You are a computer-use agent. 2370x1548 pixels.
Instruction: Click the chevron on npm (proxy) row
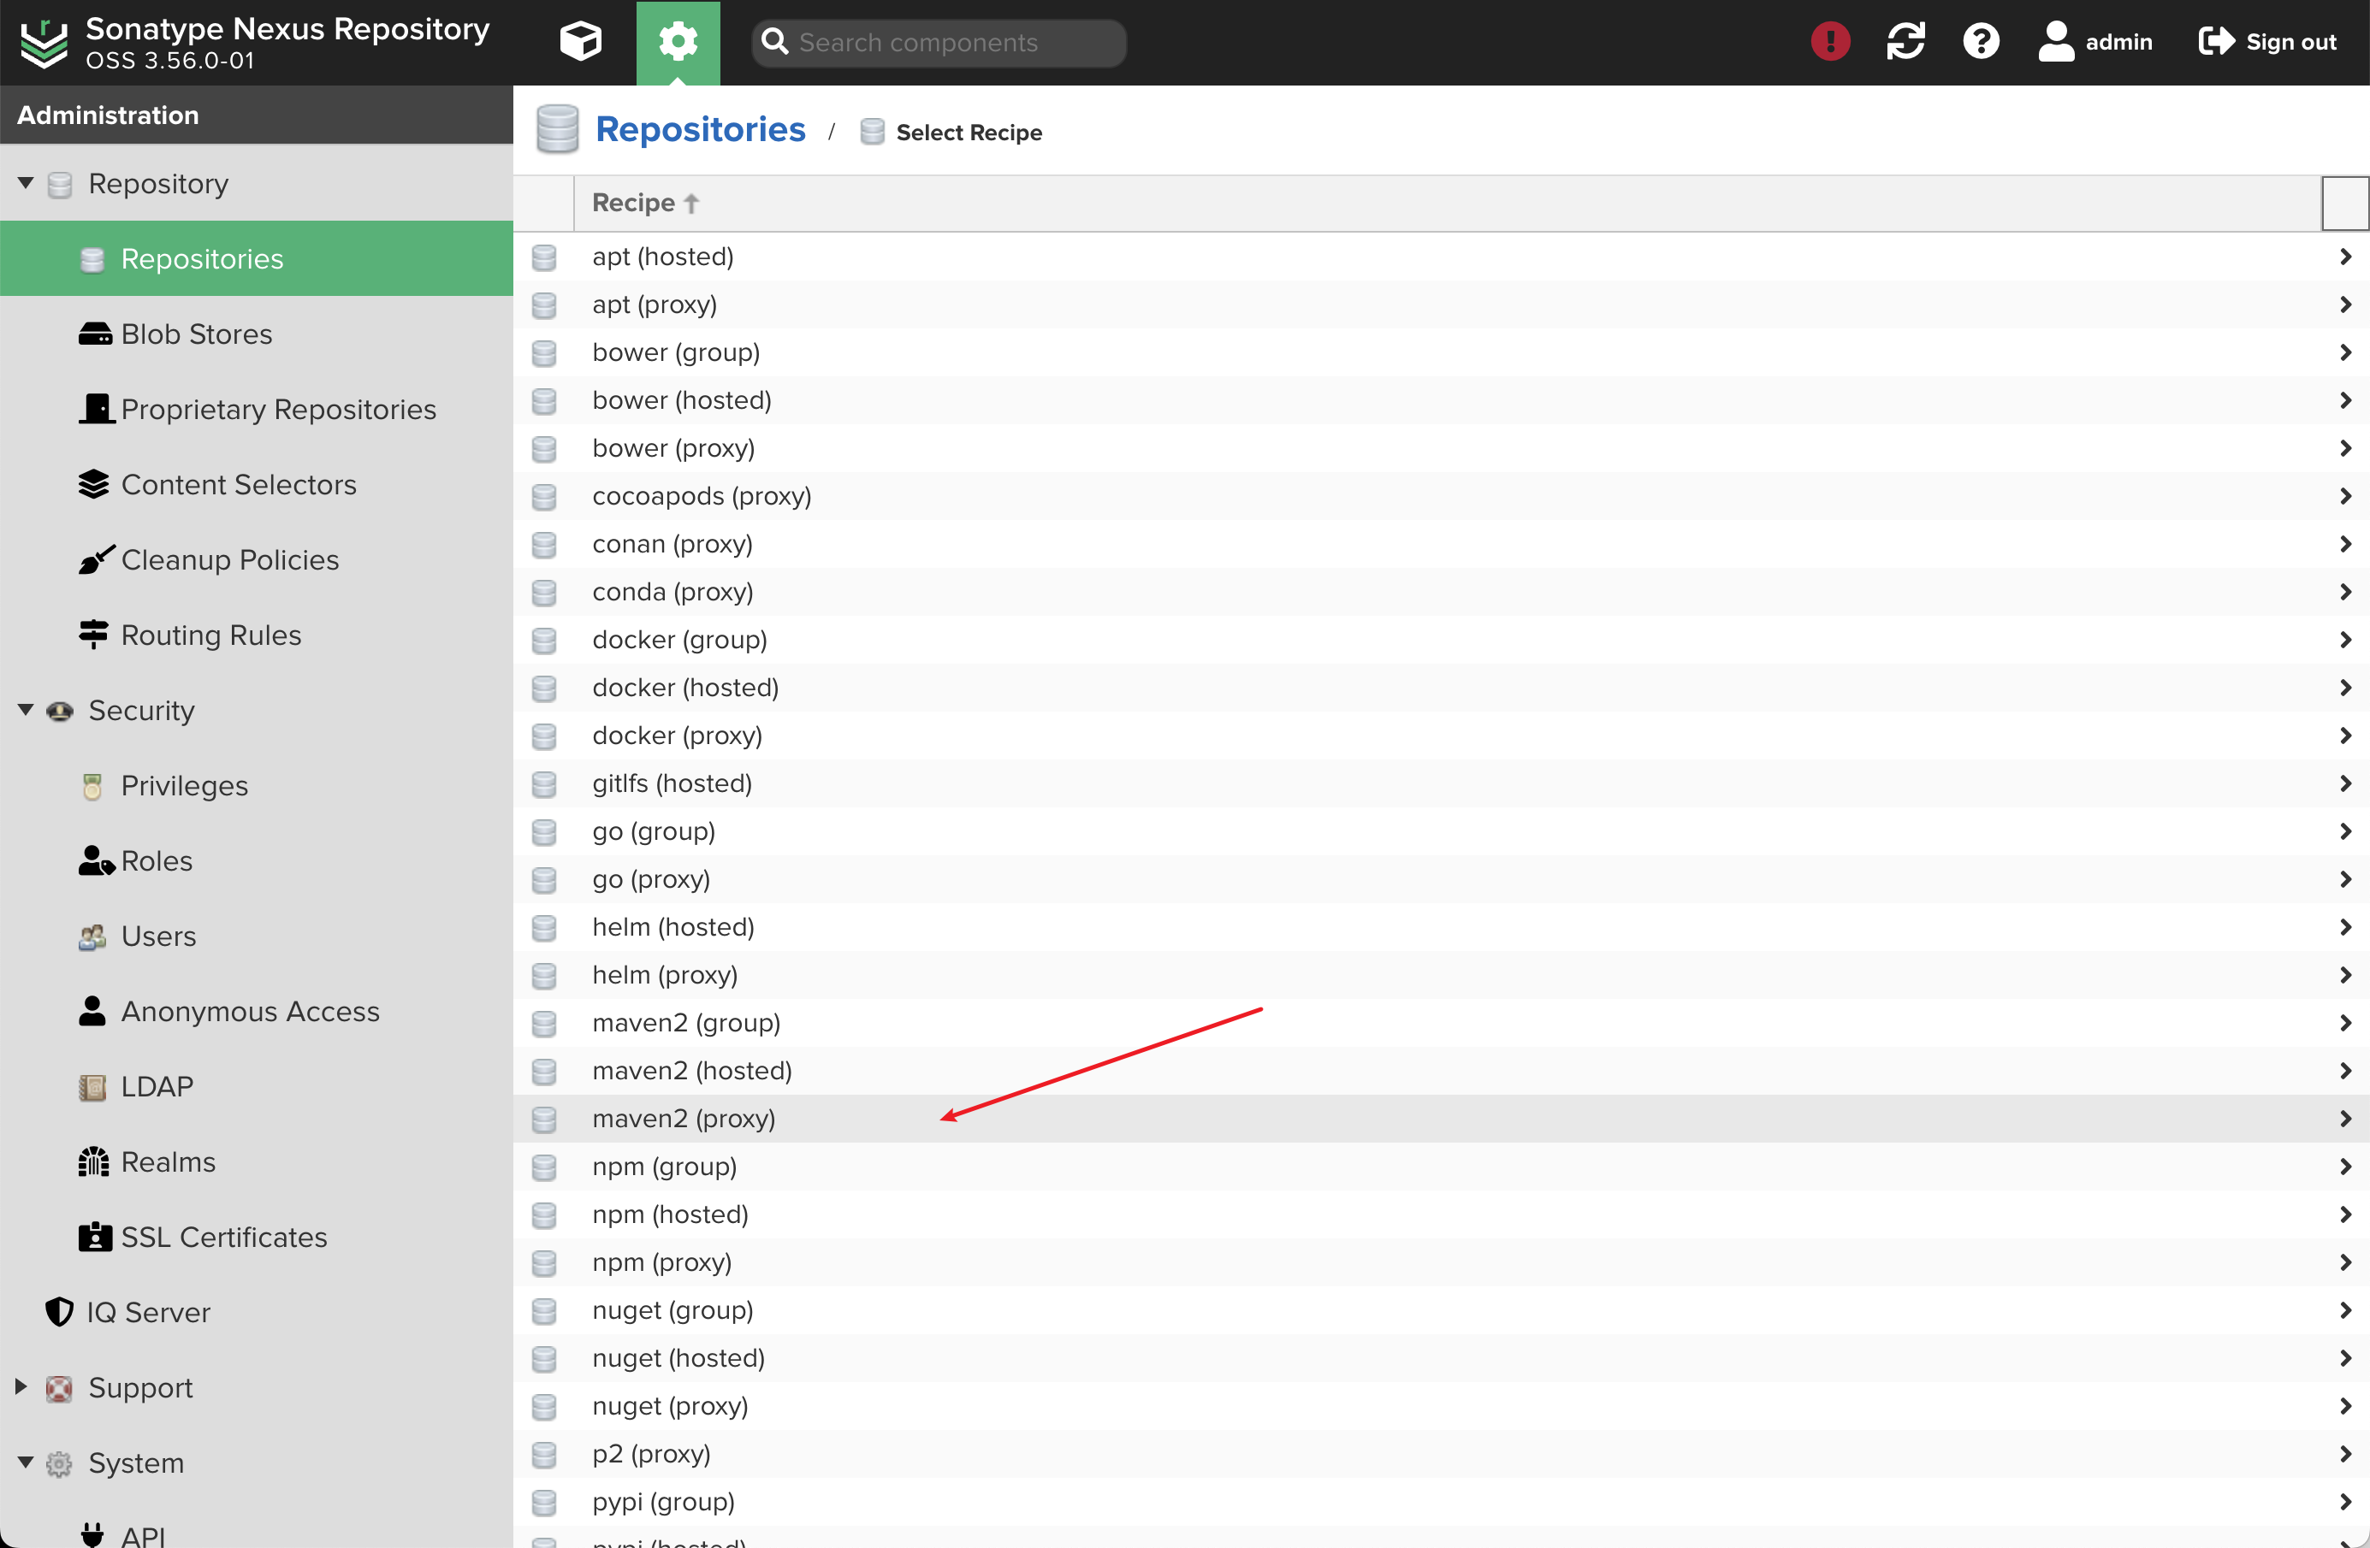pos(2346,1262)
